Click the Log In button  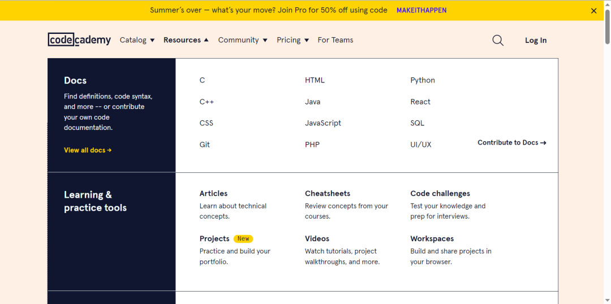(536, 40)
